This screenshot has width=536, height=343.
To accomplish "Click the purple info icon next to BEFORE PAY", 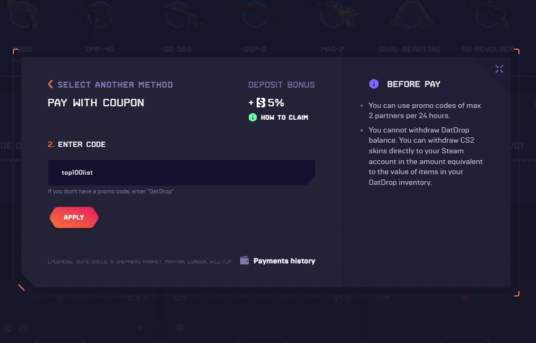I will click(x=373, y=84).
